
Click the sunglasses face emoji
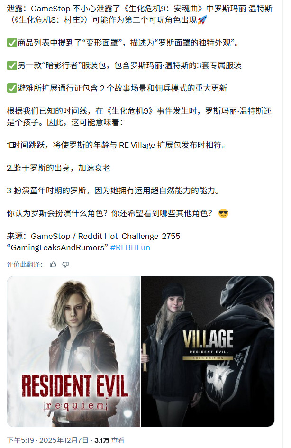click(223, 213)
